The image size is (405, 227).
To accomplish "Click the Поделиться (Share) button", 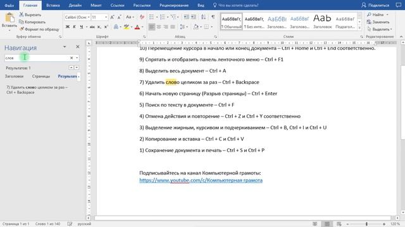I will click(375, 5).
